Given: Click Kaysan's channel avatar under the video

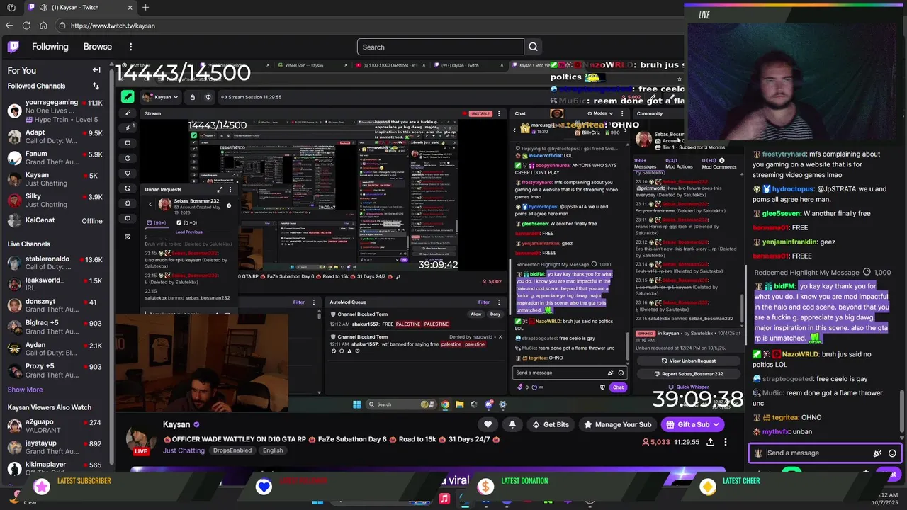Looking at the screenshot, I should 141,440.
